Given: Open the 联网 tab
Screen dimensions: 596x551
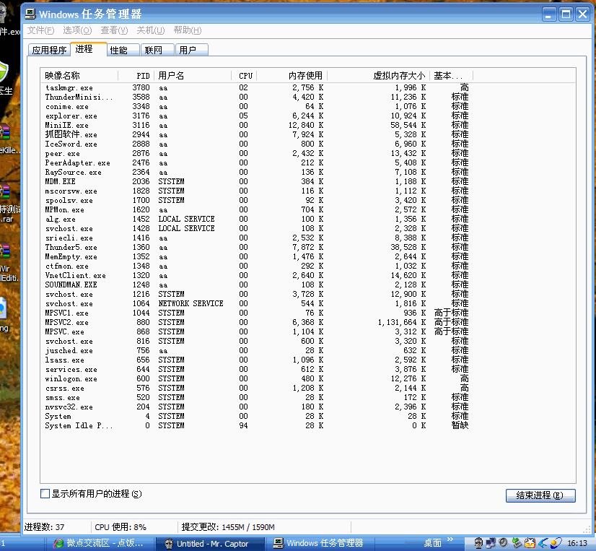Looking at the screenshot, I should 157,50.
